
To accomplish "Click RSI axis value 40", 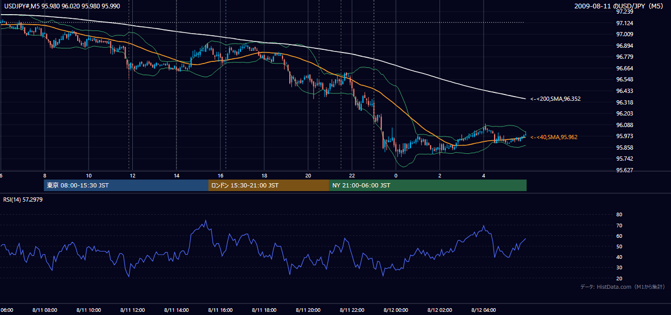I will tap(619, 257).
